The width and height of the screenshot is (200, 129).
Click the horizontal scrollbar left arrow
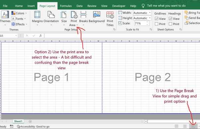pyautogui.click(x=146, y=121)
